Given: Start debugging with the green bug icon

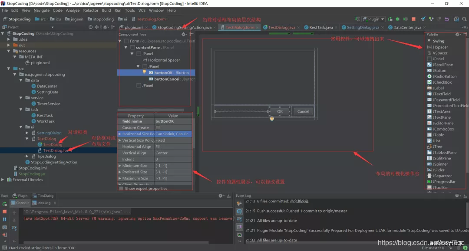Looking at the screenshot, I should (x=398, y=19).
